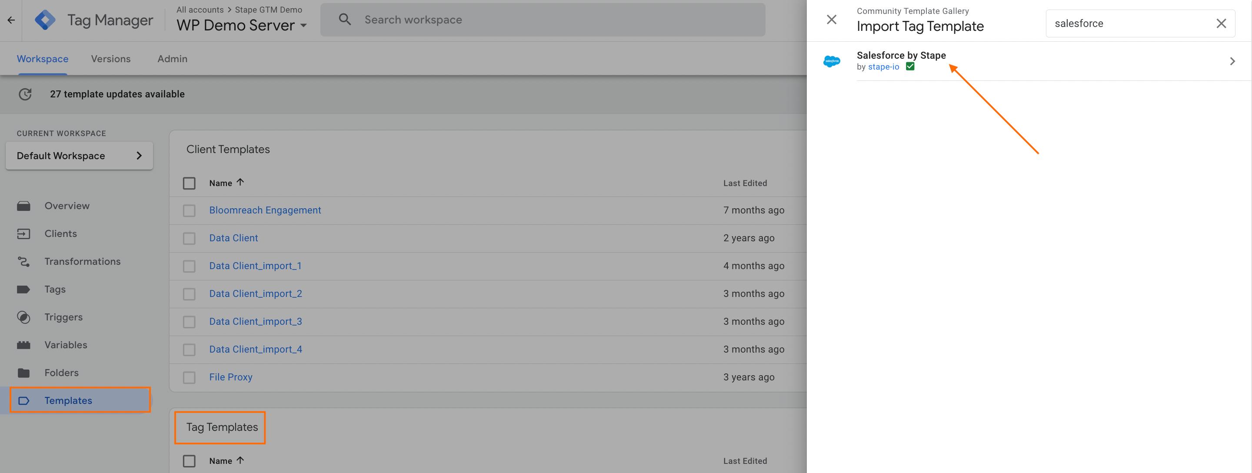Screen dimensions: 1252x473
Task: Open the stape-io author link
Action: click(x=884, y=67)
